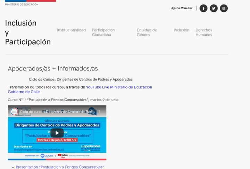250x169 pixels.
Task: Click the channel avatar in the video header
Action: coord(14,112)
